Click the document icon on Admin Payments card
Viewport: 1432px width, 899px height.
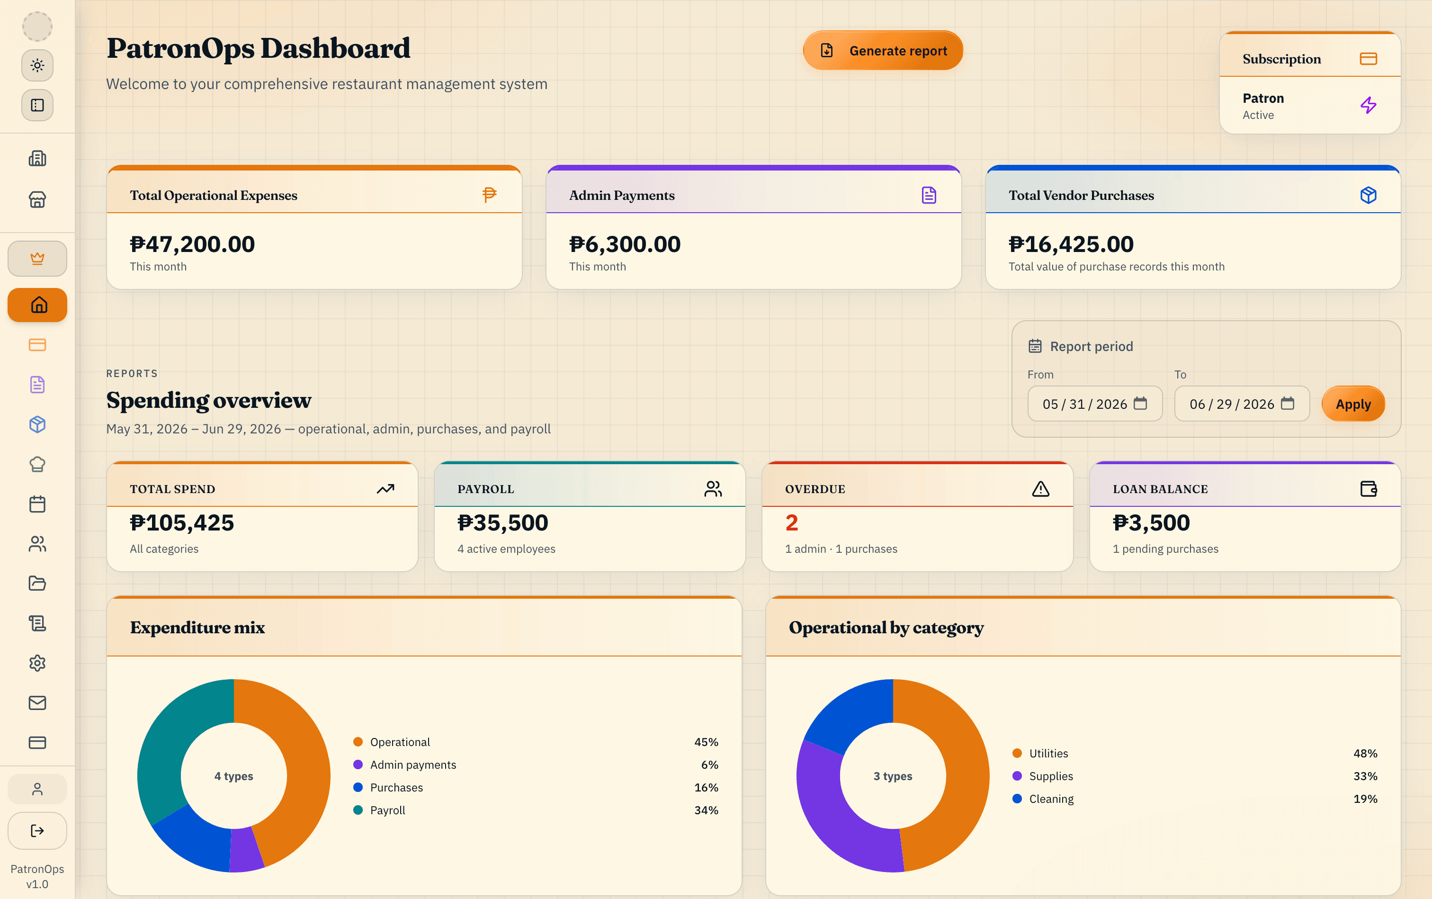tap(929, 195)
